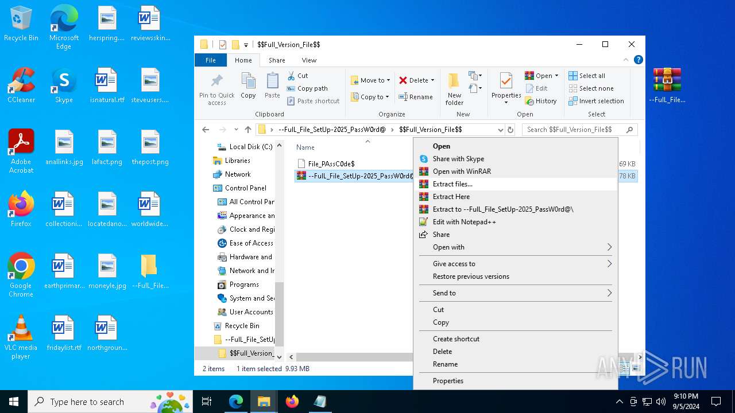Open Recycle Bin desktop icon

click(x=21, y=24)
